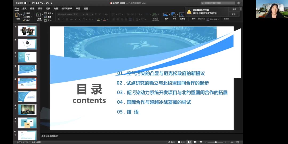Toggle the Comments (批注) pane
Screen dimensions: 288x144
(x=181, y=142)
